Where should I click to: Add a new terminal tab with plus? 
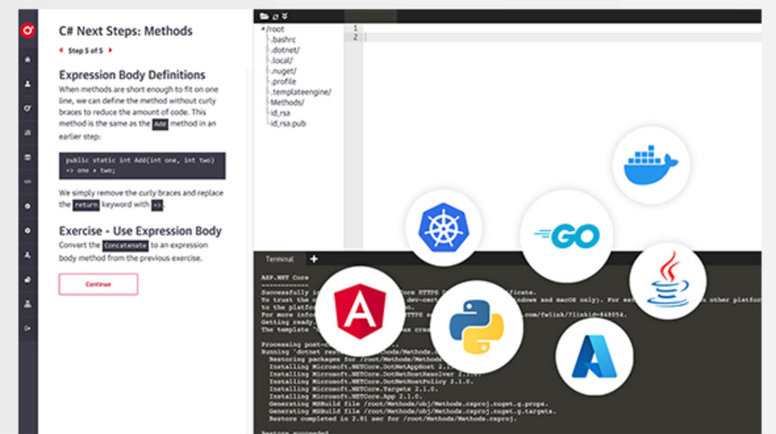pos(314,259)
